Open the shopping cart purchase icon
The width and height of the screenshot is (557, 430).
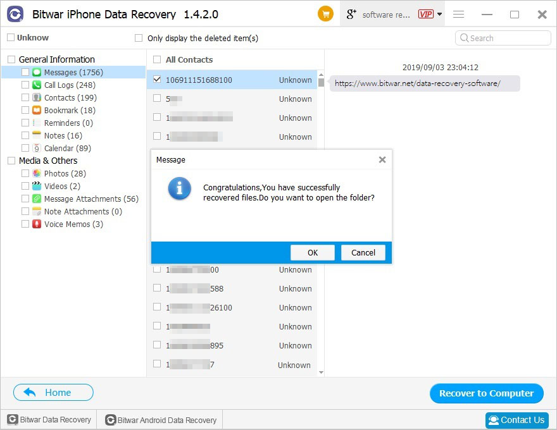click(x=325, y=14)
